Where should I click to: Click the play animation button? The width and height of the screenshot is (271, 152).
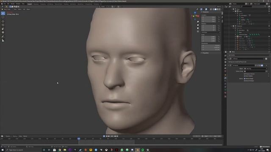pyautogui.click(x=112, y=136)
